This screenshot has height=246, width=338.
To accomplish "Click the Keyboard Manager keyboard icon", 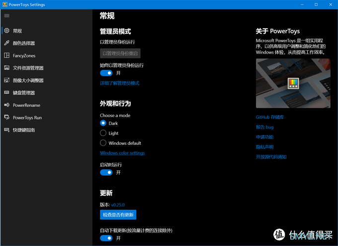I will [x=6, y=92].
